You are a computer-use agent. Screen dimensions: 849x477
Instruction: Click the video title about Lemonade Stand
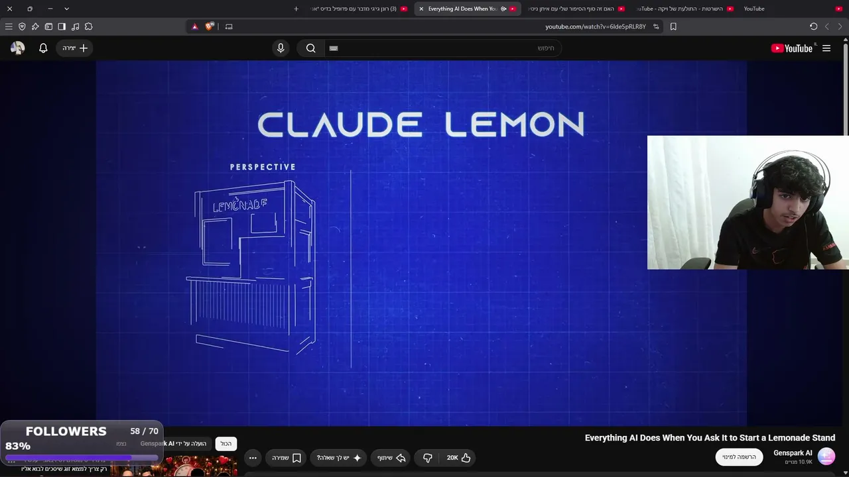[710, 437]
